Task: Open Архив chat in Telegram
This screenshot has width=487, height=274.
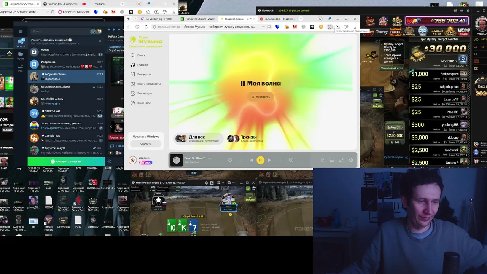Action: [66, 52]
